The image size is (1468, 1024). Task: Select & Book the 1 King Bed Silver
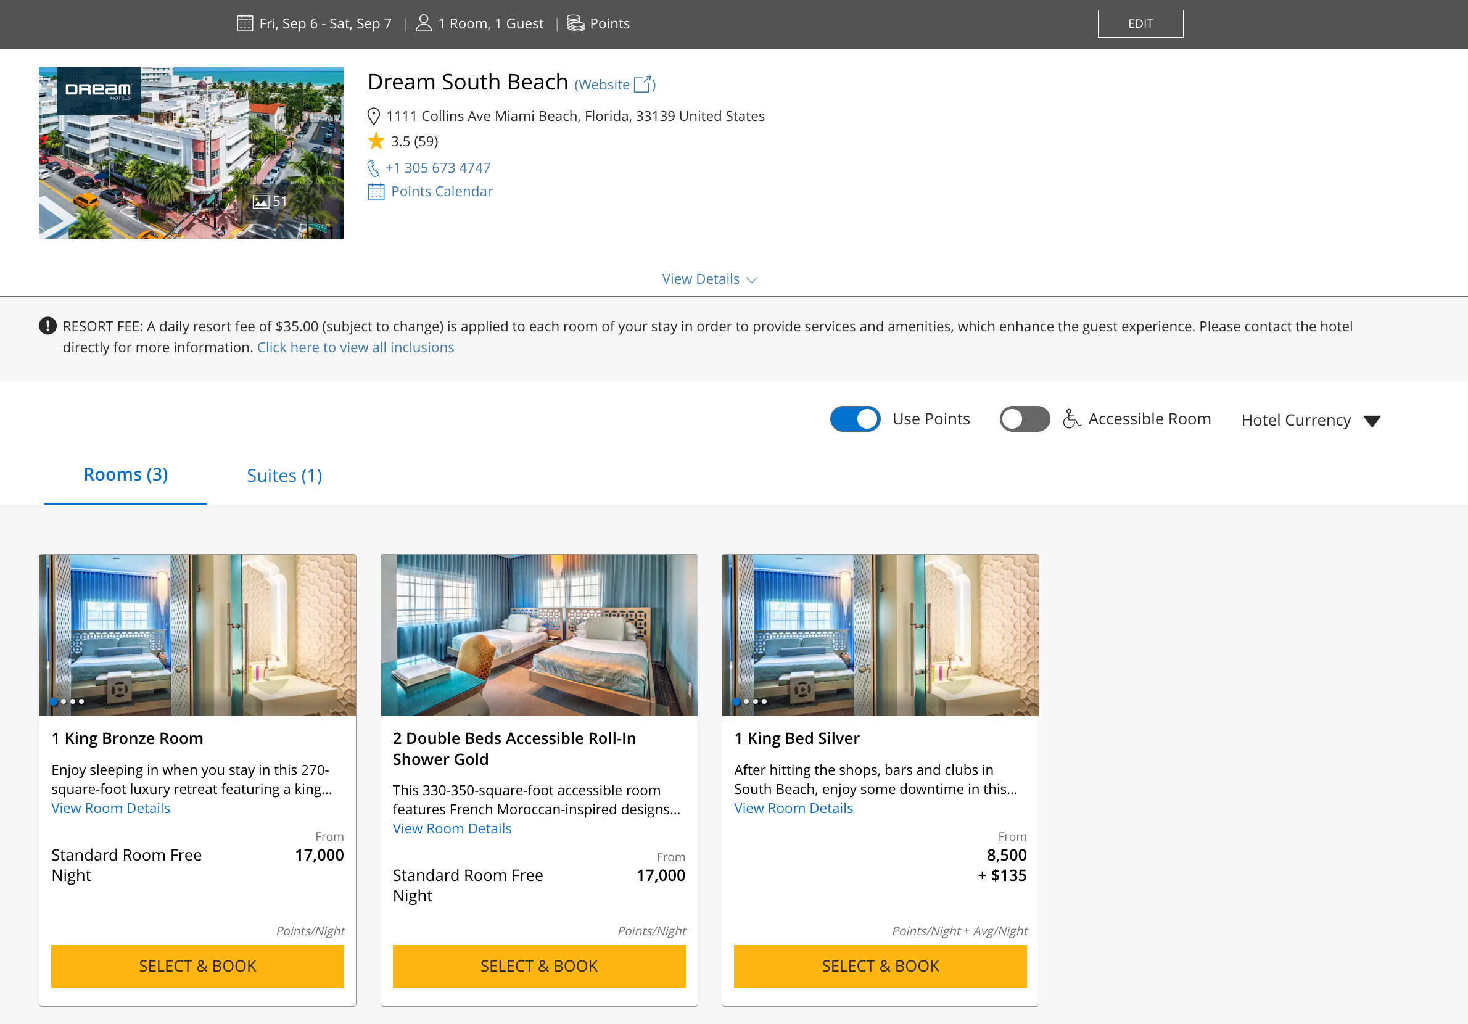[880, 966]
